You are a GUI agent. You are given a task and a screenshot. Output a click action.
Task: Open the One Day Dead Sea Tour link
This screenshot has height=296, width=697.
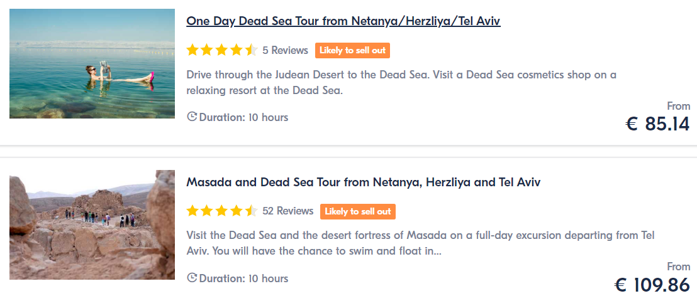point(343,21)
